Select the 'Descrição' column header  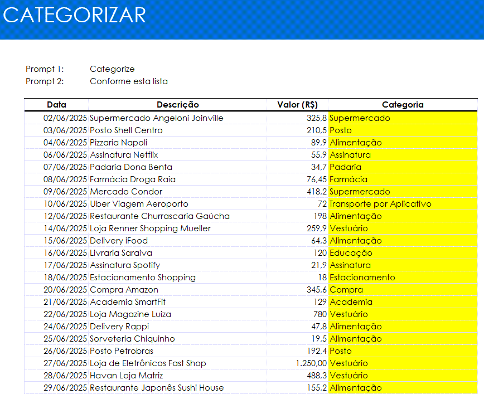177,105
